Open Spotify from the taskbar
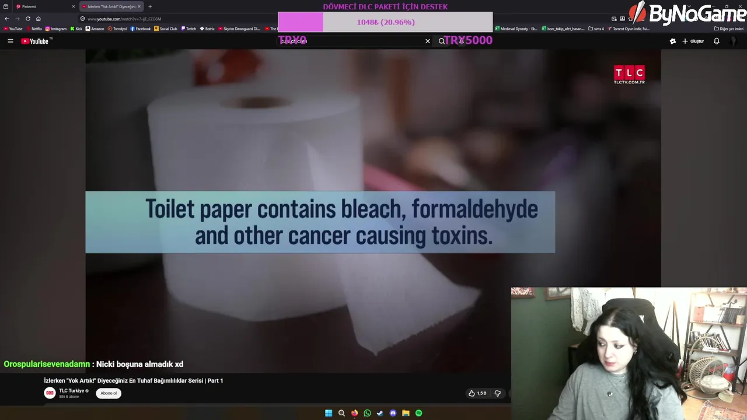This screenshot has width=747, height=420. coord(418,413)
